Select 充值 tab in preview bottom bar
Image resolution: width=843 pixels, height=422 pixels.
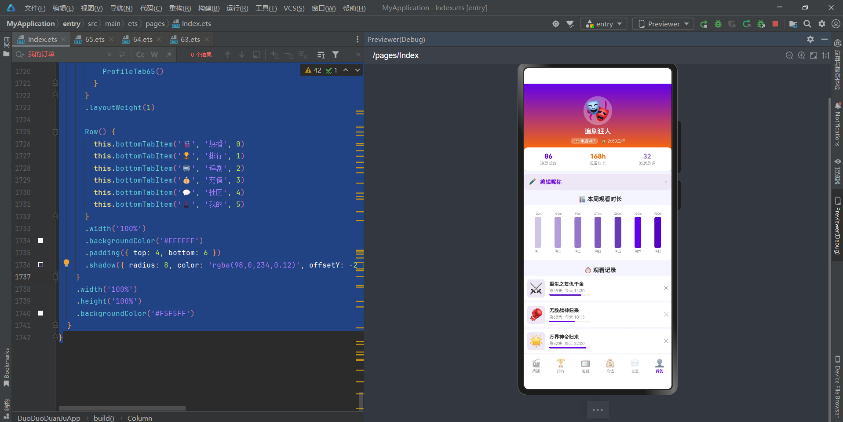610,366
